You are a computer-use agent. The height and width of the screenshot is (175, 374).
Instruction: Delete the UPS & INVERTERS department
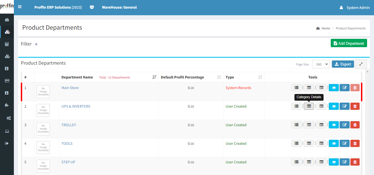pos(355,106)
